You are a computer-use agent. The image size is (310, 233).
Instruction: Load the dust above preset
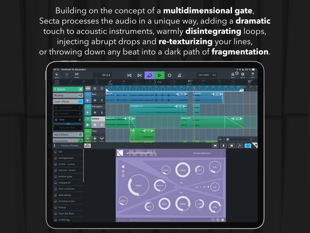(68, 195)
